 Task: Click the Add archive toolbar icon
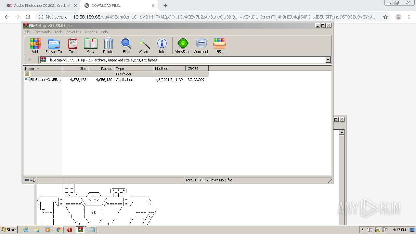click(x=35, y=45)
